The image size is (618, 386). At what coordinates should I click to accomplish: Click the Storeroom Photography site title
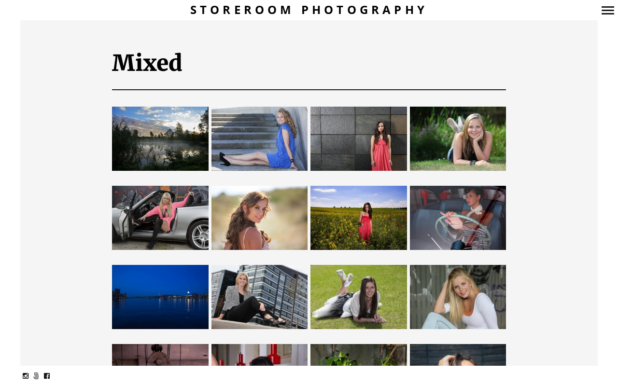click(309, 10)
